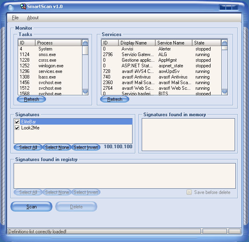Click the AppMgmt service name cell
Screen dimensions: 249x242
coord(168,60)
